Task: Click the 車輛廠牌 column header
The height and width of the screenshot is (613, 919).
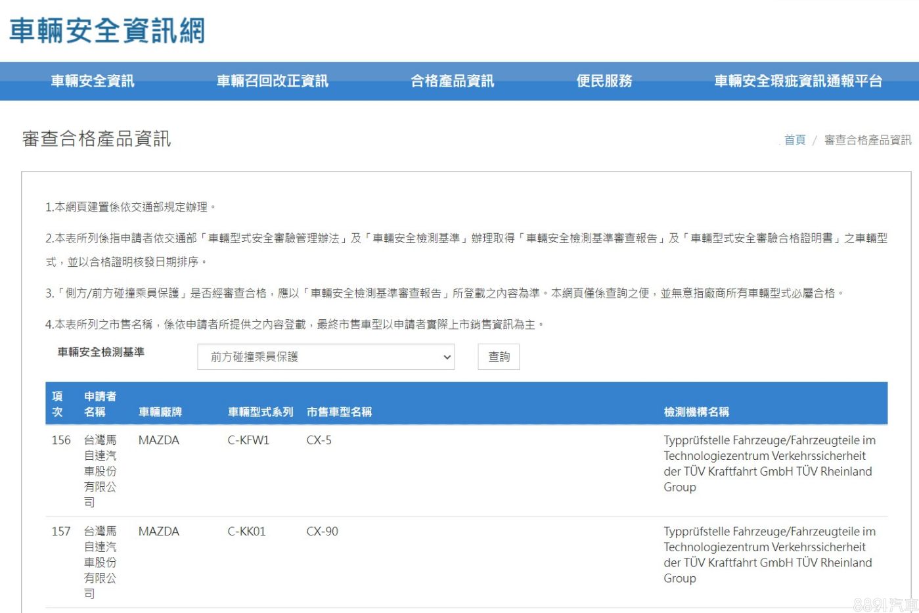Action: coord(160,412)
